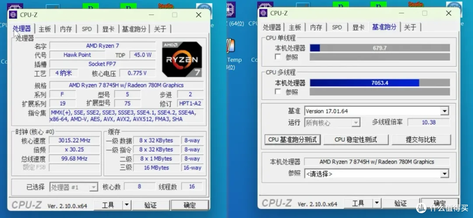Click the empty 参照 bar under CPU 多线程
The image size is (473, 218).
[x=380, y=92]
